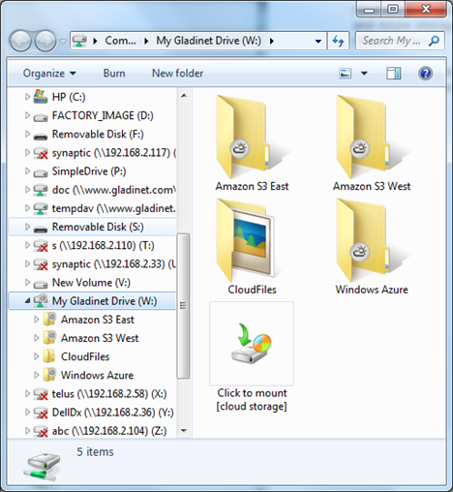This screenshot has height=492, width=453.
Task: Select Amazon S3 West in the tree
Action: pos(92,338)
